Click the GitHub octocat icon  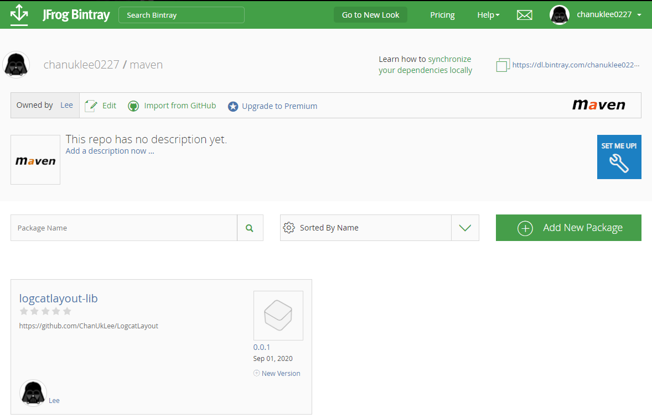(x=133, y=106)
